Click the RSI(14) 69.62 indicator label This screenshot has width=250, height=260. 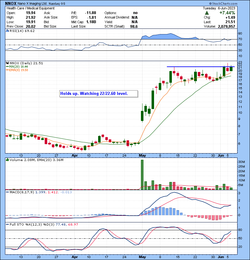(x=22, y=31)
